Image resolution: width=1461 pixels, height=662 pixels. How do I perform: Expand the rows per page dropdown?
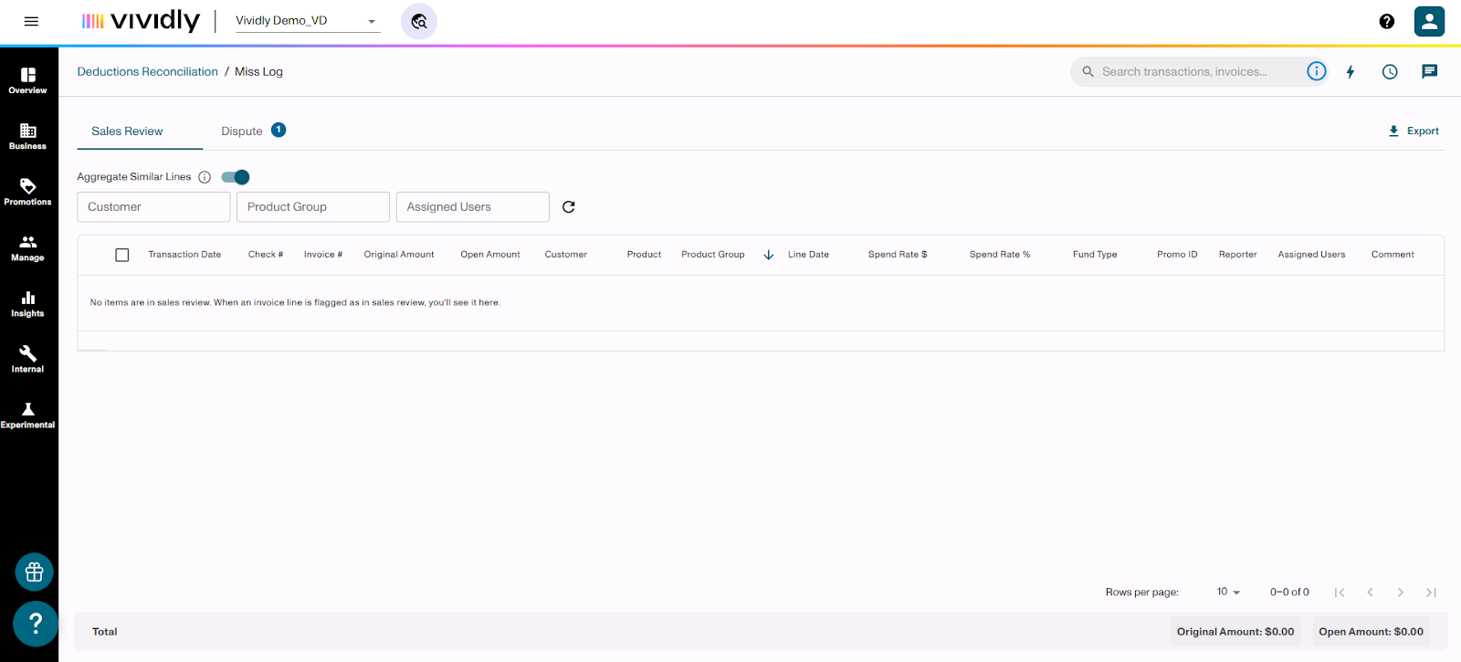(x=1228, y=593)
